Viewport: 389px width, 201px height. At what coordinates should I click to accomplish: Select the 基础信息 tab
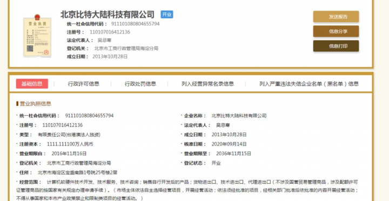point(32,84)
